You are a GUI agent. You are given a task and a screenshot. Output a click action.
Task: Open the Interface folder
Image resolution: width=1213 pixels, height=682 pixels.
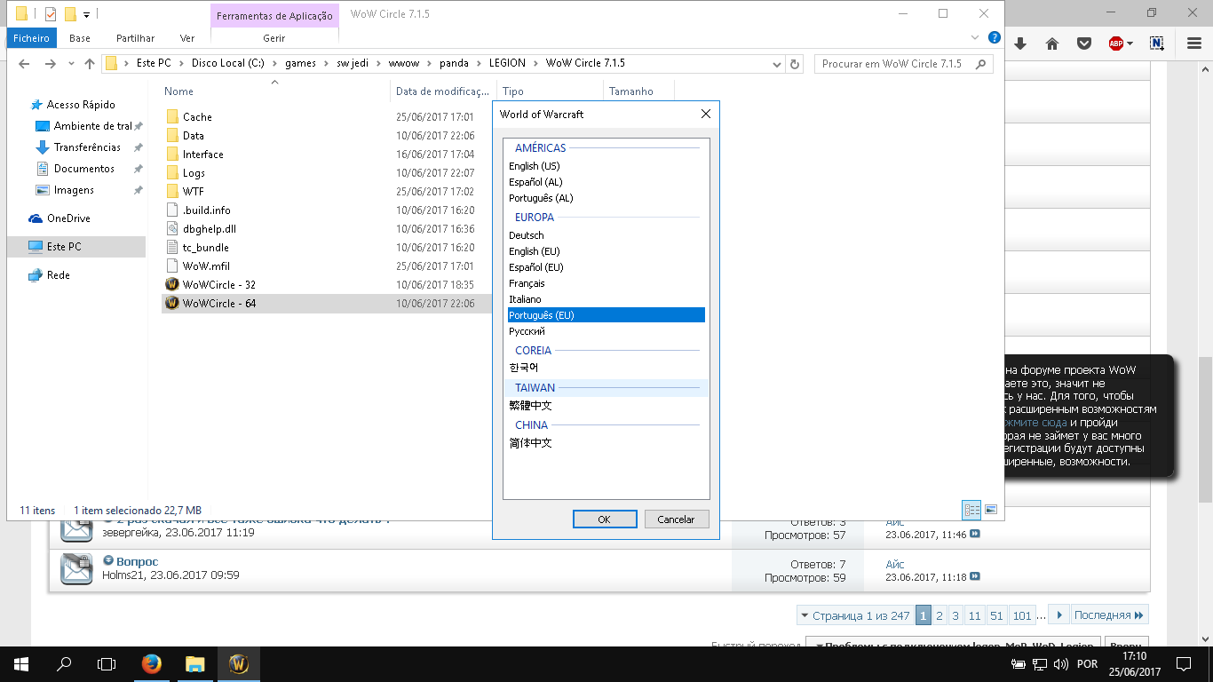click(202, 155)
